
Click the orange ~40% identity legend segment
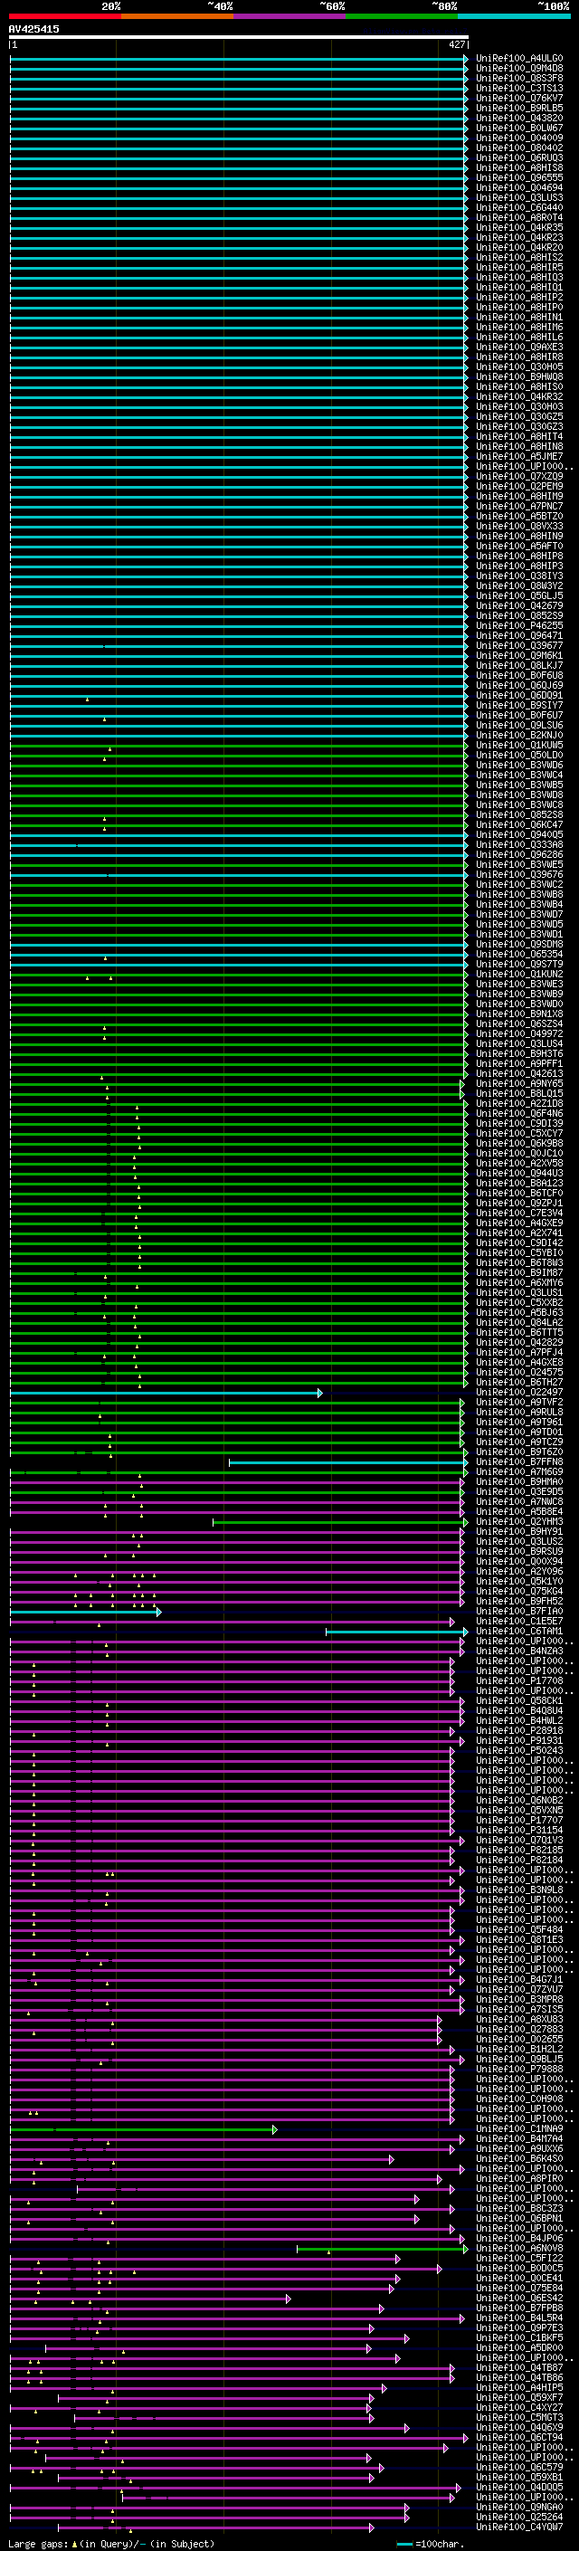[x=177, y=16]
